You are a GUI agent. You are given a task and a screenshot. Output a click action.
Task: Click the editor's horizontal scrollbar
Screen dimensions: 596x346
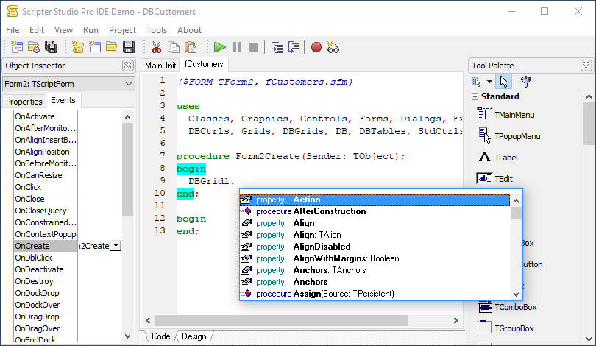(294, 321)
